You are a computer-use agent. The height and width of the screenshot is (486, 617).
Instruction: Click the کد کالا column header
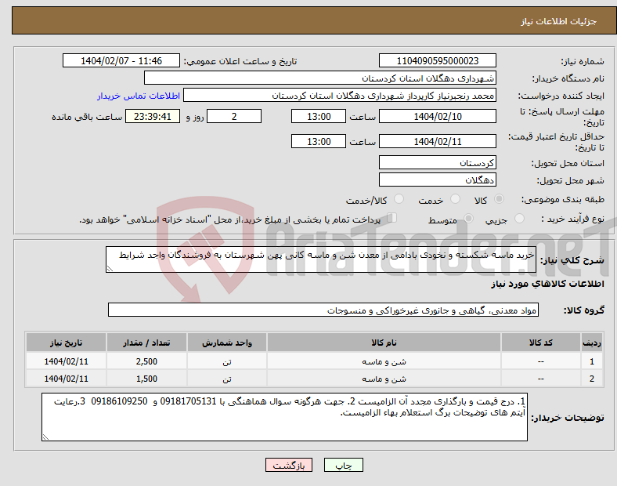click(541, 343)
